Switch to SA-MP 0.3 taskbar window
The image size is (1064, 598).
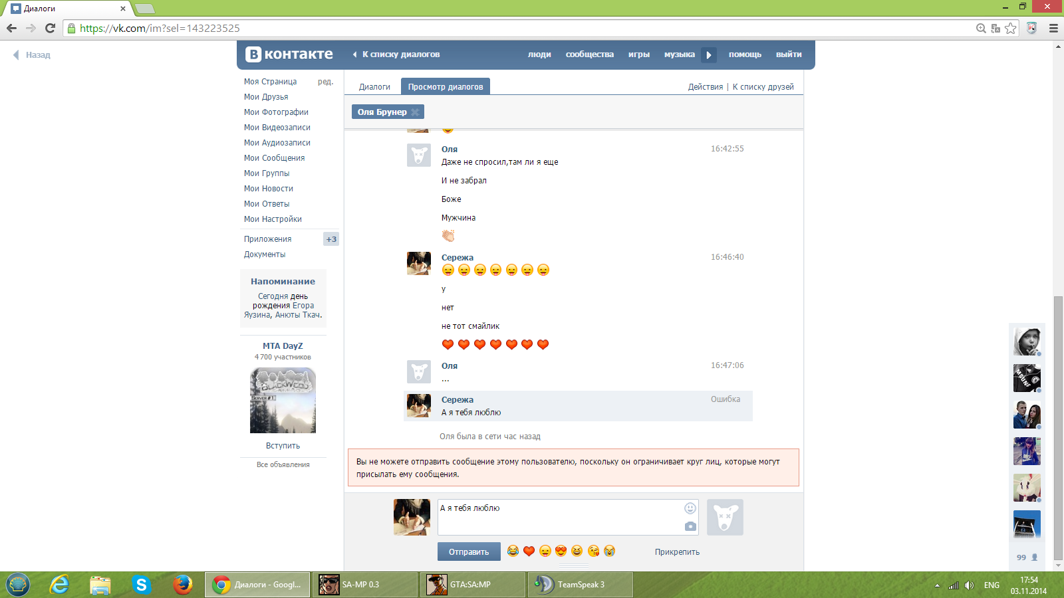click(365, 585)
